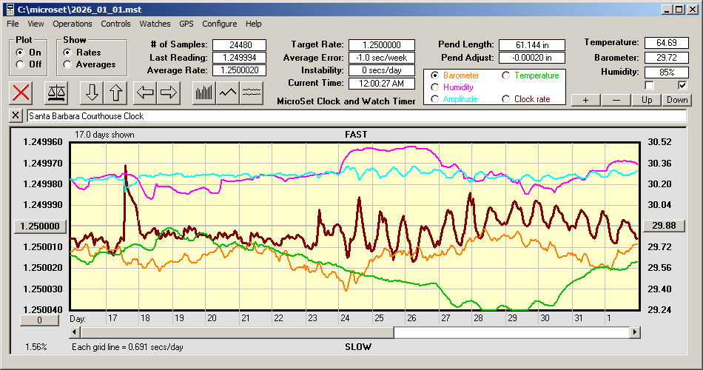This screenshot has width=703, height=370.
Task: Select the wavy lines graph icon
Action: click(252, 92)
